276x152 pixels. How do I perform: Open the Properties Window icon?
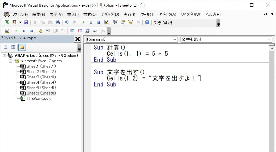coord(123,22)
